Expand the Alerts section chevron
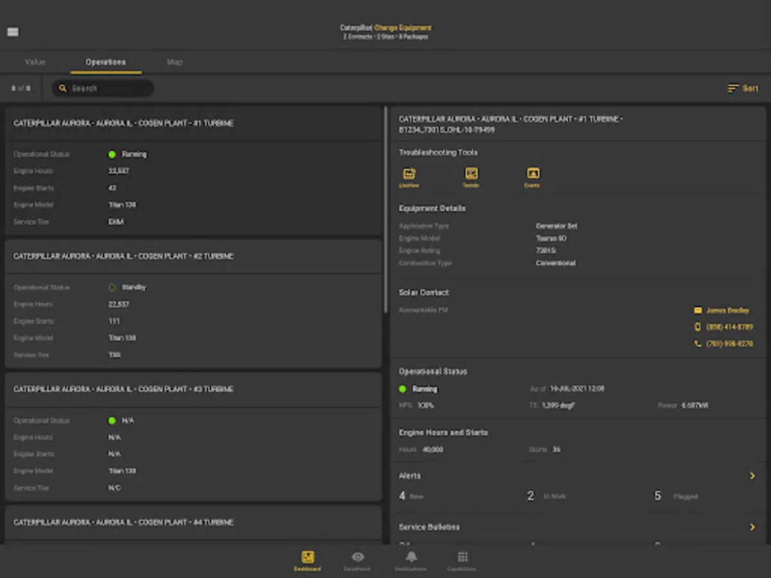Screen dimensions: 771x578 [752, 476]
